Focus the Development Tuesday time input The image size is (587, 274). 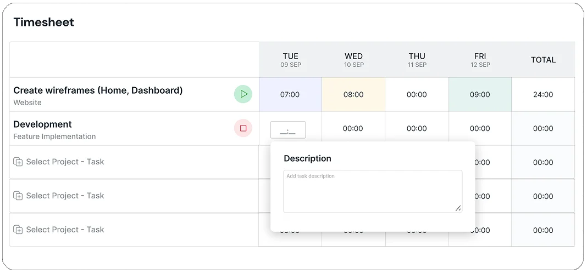pyautogui.click(x=288, y=130)
